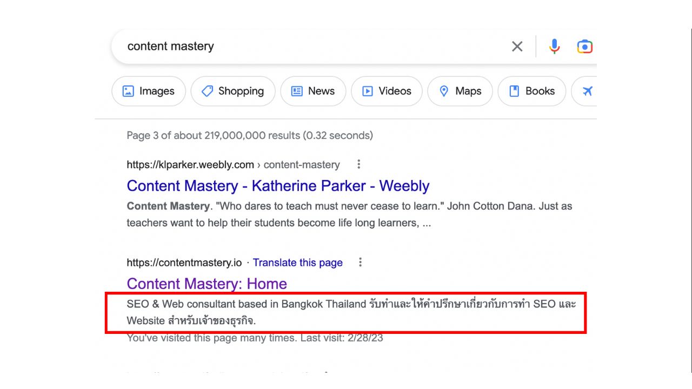The width and height of the screenshot is (692, 389).
Task: Open options menu for klparker.weebly.com result
Action: click(358, 164)
